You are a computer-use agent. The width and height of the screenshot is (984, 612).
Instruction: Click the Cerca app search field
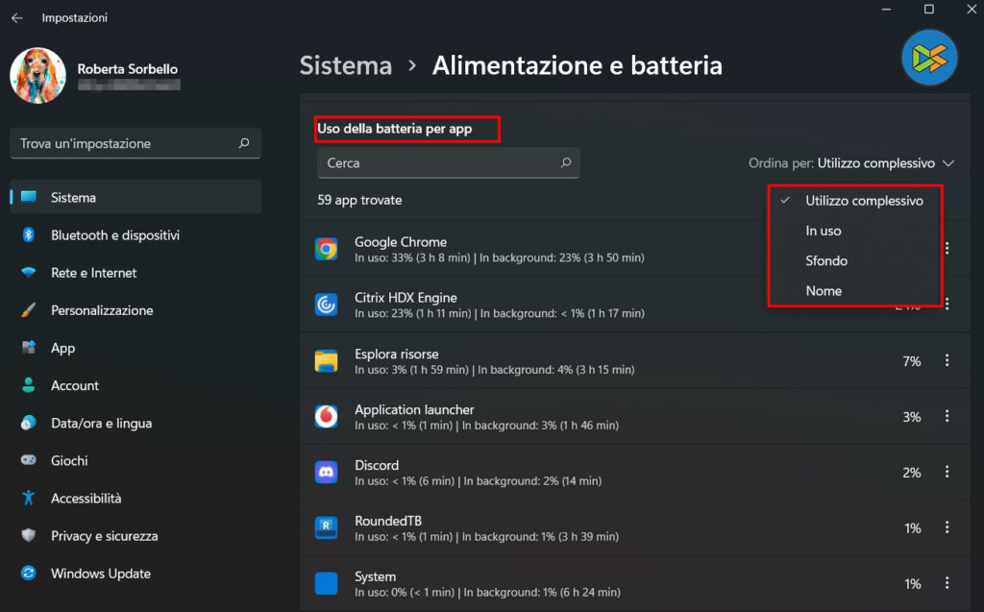click(437, 163)
